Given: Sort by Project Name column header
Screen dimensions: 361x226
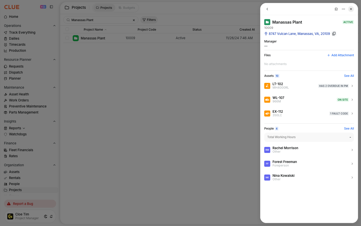Looking at the screenshot, I should pyautogui.click(x=93, y=30).
